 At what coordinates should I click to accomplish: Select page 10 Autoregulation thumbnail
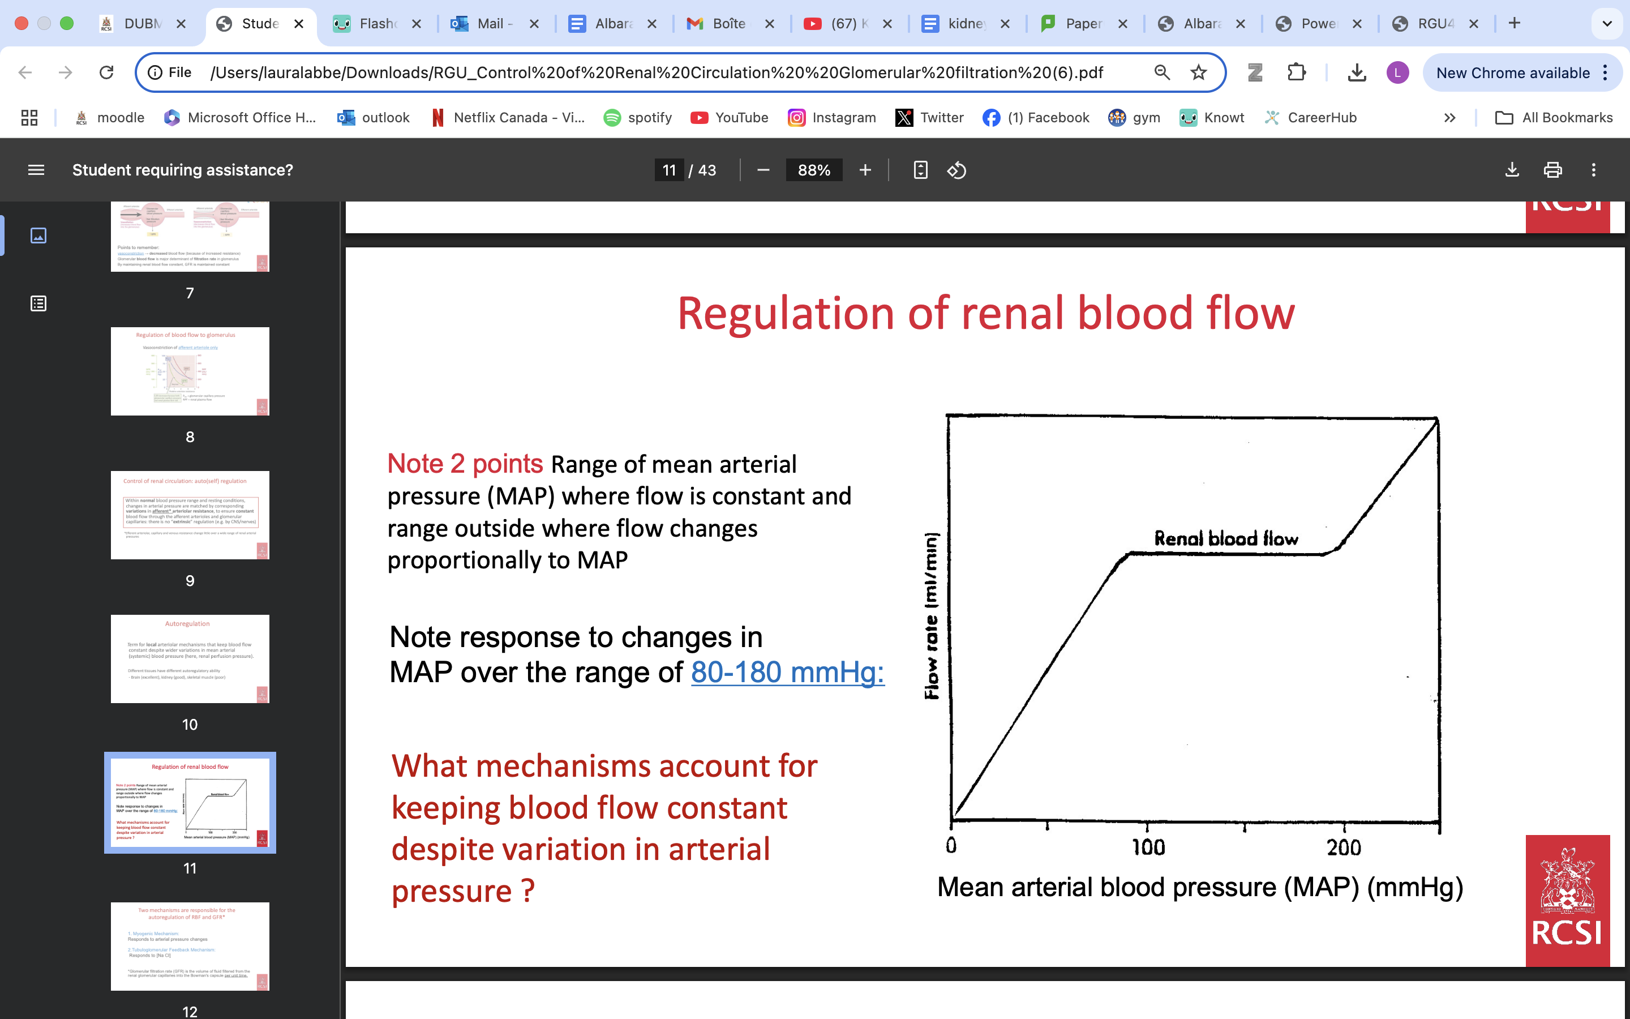[x=190, y=658]
